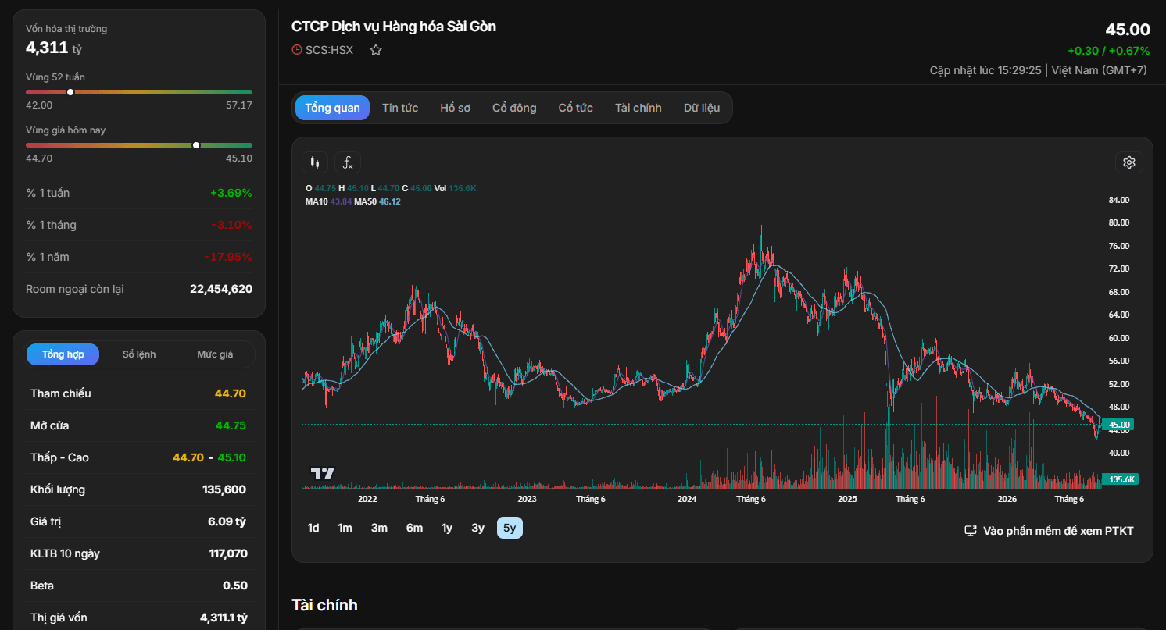
Task: Click the % 1 năm value -17.95%
Action: 228,257
